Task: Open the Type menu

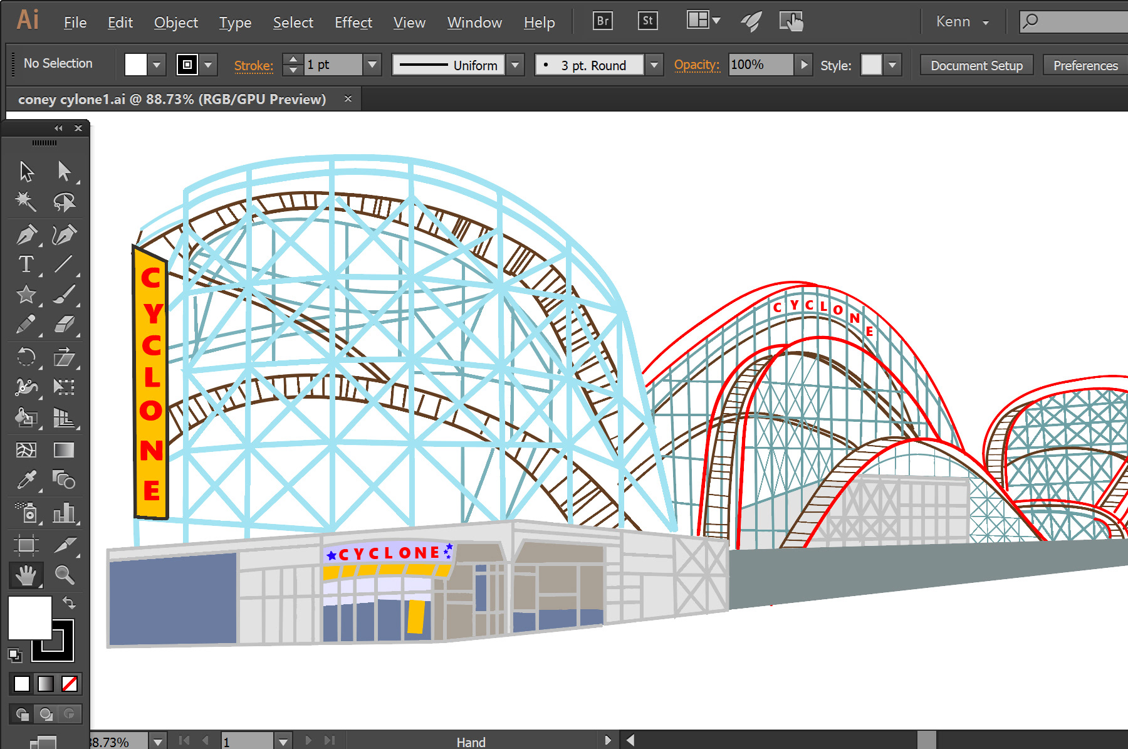Action: pos(235,23)
